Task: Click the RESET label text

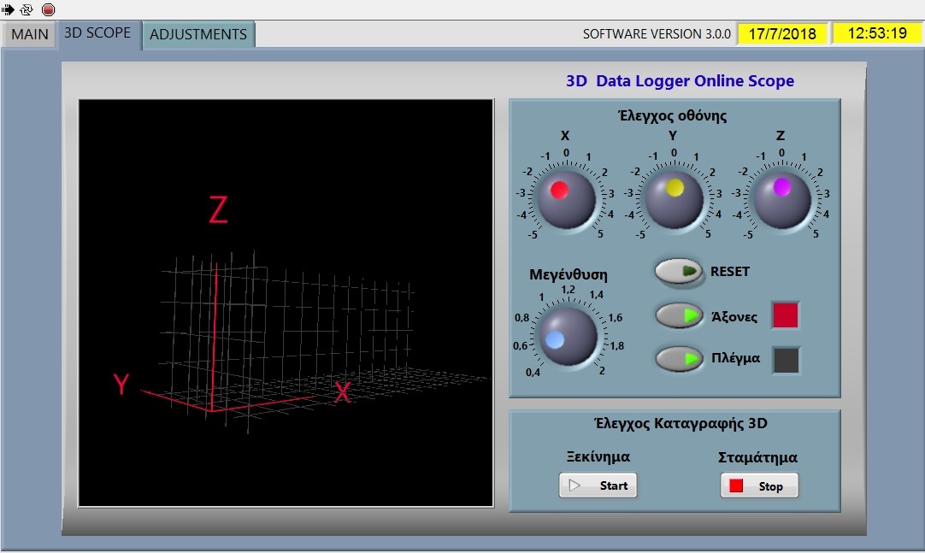Action: click(730, 272)
